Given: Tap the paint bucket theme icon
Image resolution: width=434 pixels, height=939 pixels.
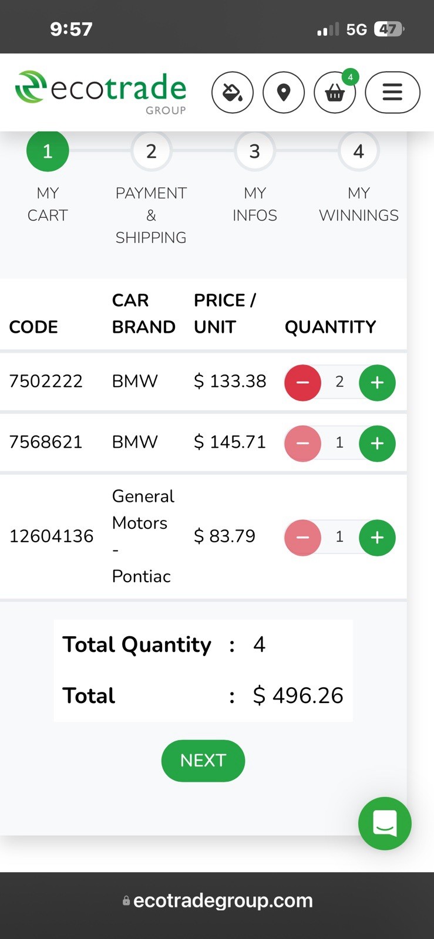Looking at the screenshot, I should (x=232, y=92).
